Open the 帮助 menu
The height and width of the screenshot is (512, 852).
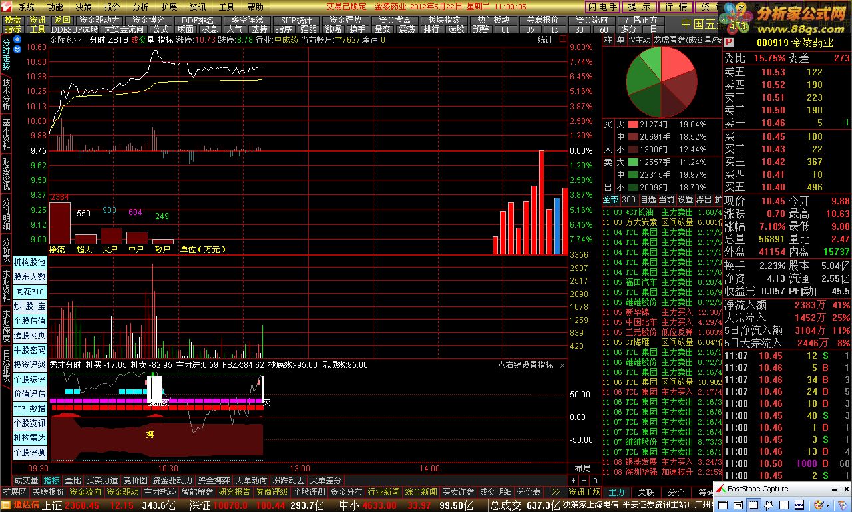255,7
